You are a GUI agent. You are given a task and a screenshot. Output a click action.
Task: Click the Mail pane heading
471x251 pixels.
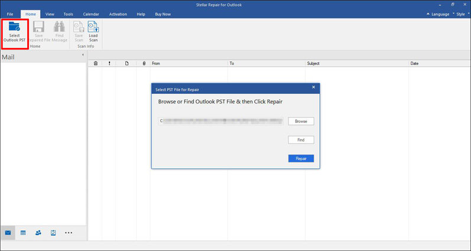[8, 57]
